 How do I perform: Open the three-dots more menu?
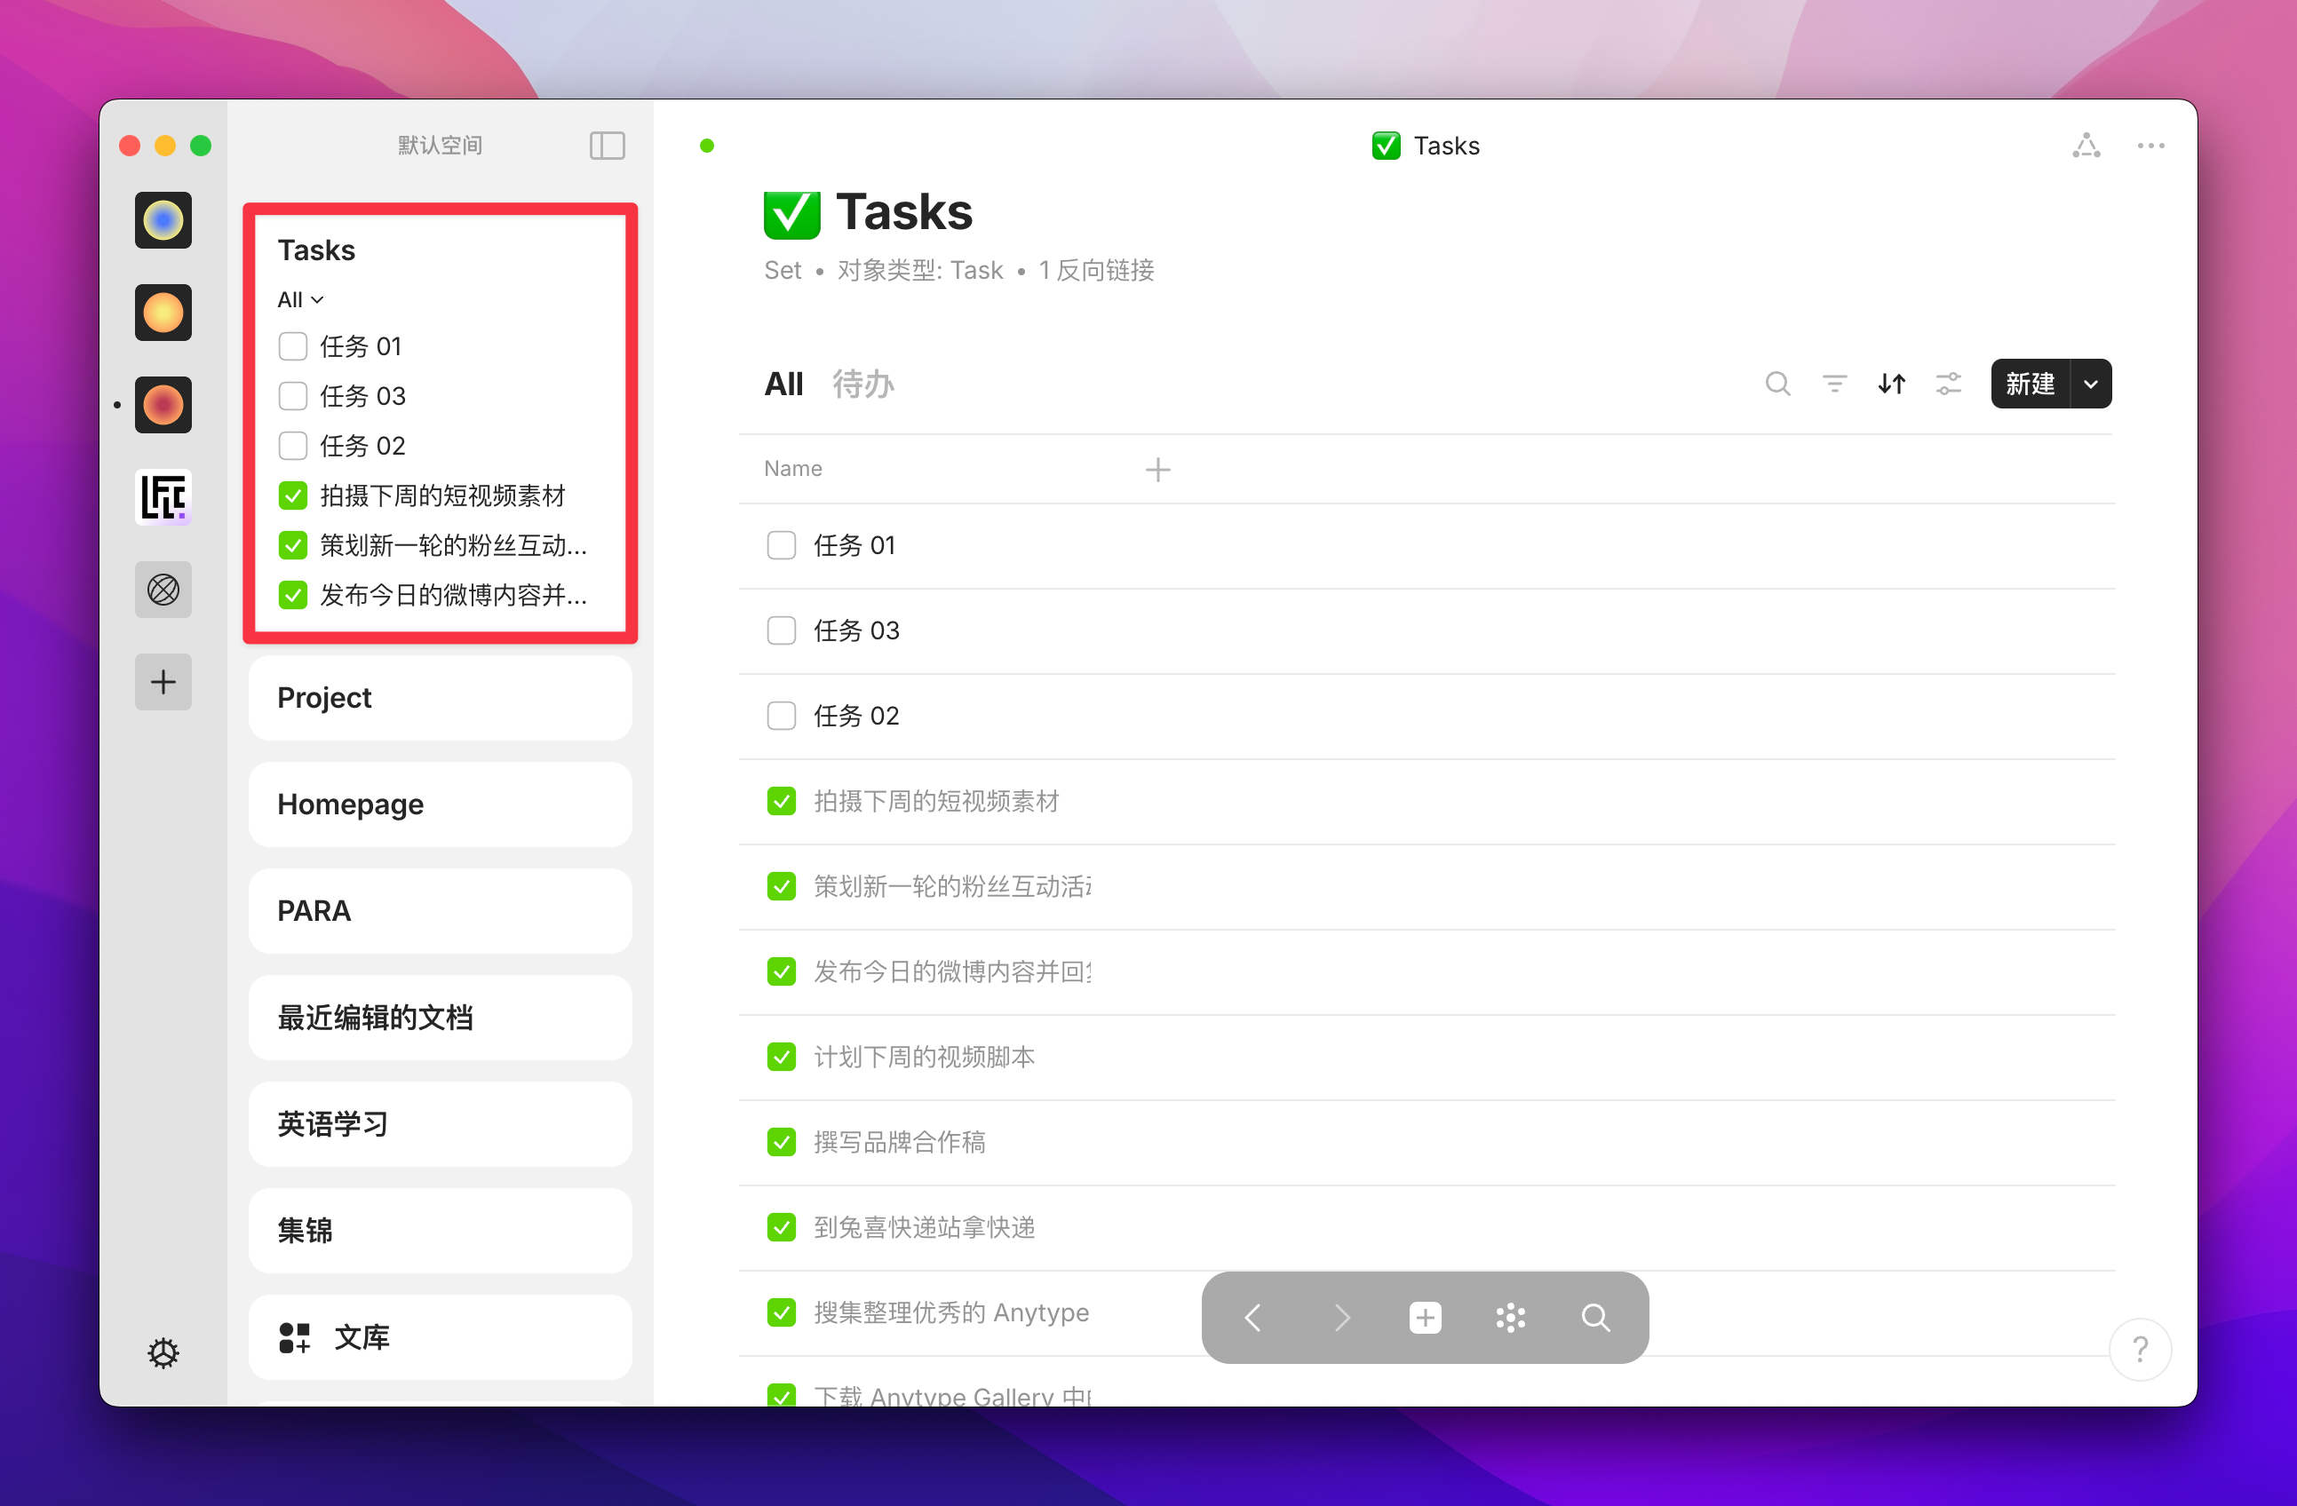point(2150,146)
